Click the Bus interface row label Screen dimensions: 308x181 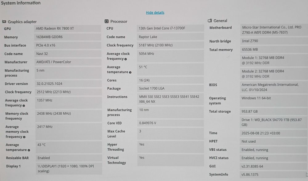pos(15,45)
